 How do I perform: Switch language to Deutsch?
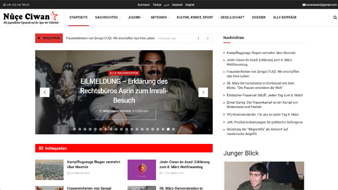click(177, 5)
